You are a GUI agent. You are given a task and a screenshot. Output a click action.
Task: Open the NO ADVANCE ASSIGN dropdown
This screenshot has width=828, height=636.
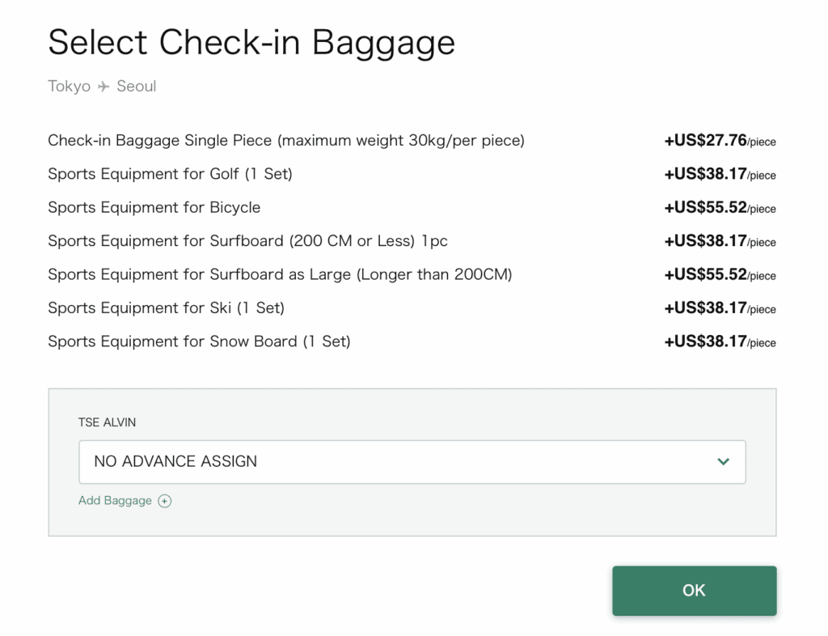coord(411,462)
